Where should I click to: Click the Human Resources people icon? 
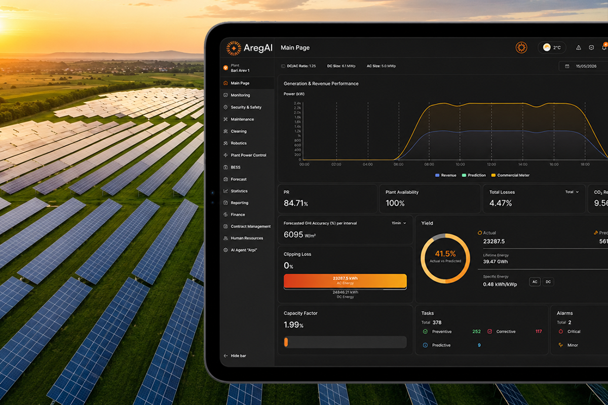[226, 238]
